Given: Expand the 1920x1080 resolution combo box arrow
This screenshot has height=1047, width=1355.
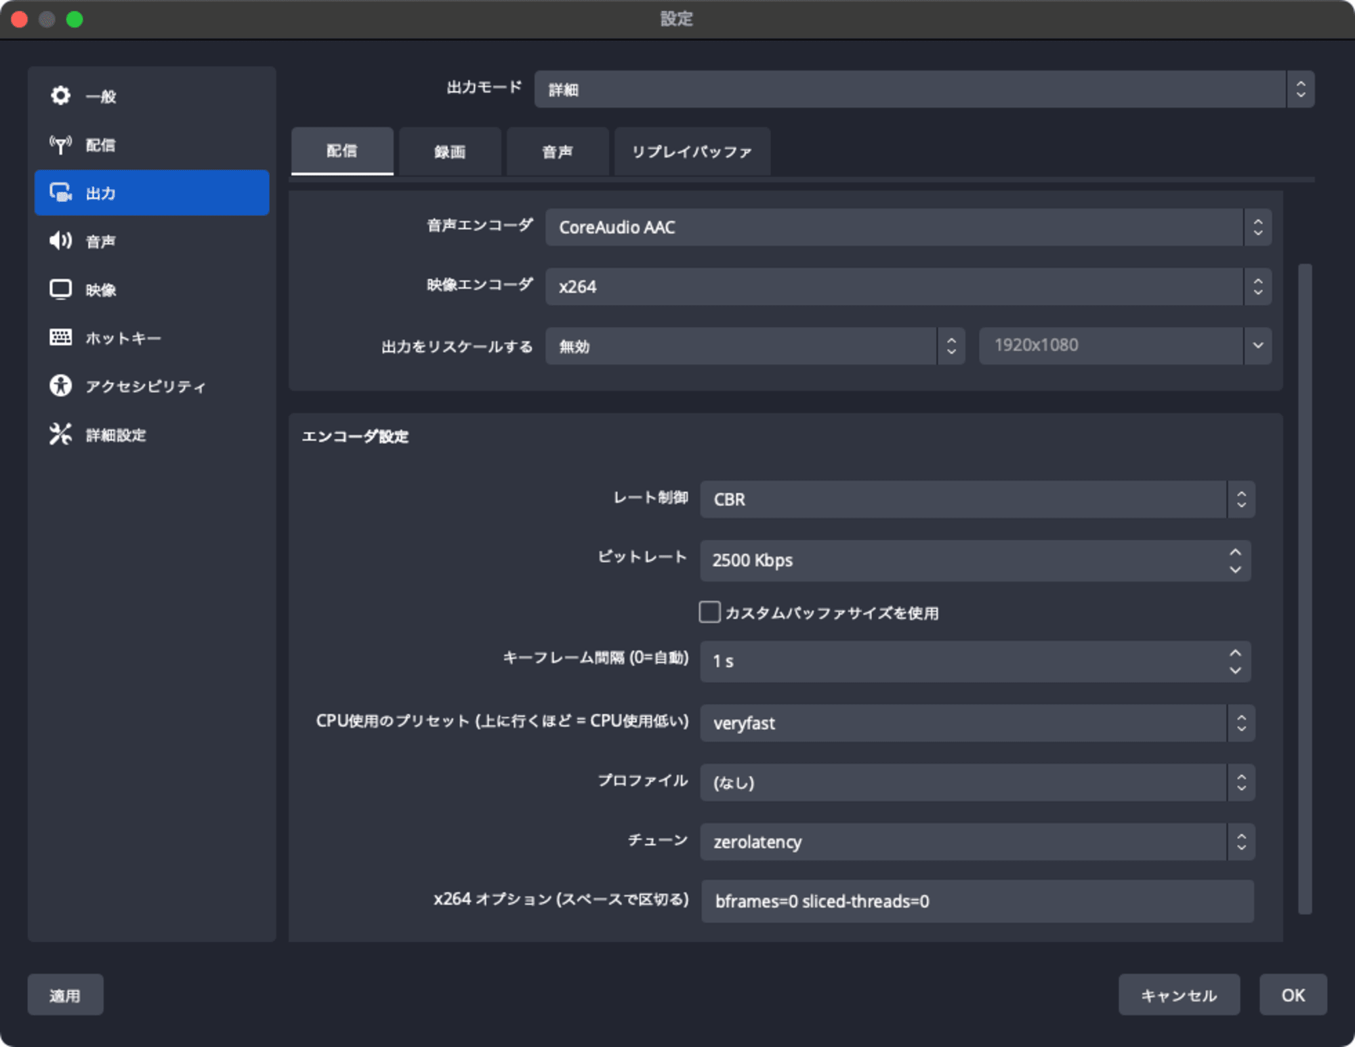Looking at the screenshot, I should coord(1257,346).
